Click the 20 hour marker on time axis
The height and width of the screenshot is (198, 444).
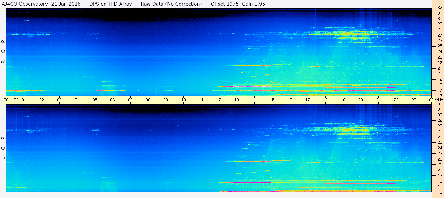coord(361,100)
